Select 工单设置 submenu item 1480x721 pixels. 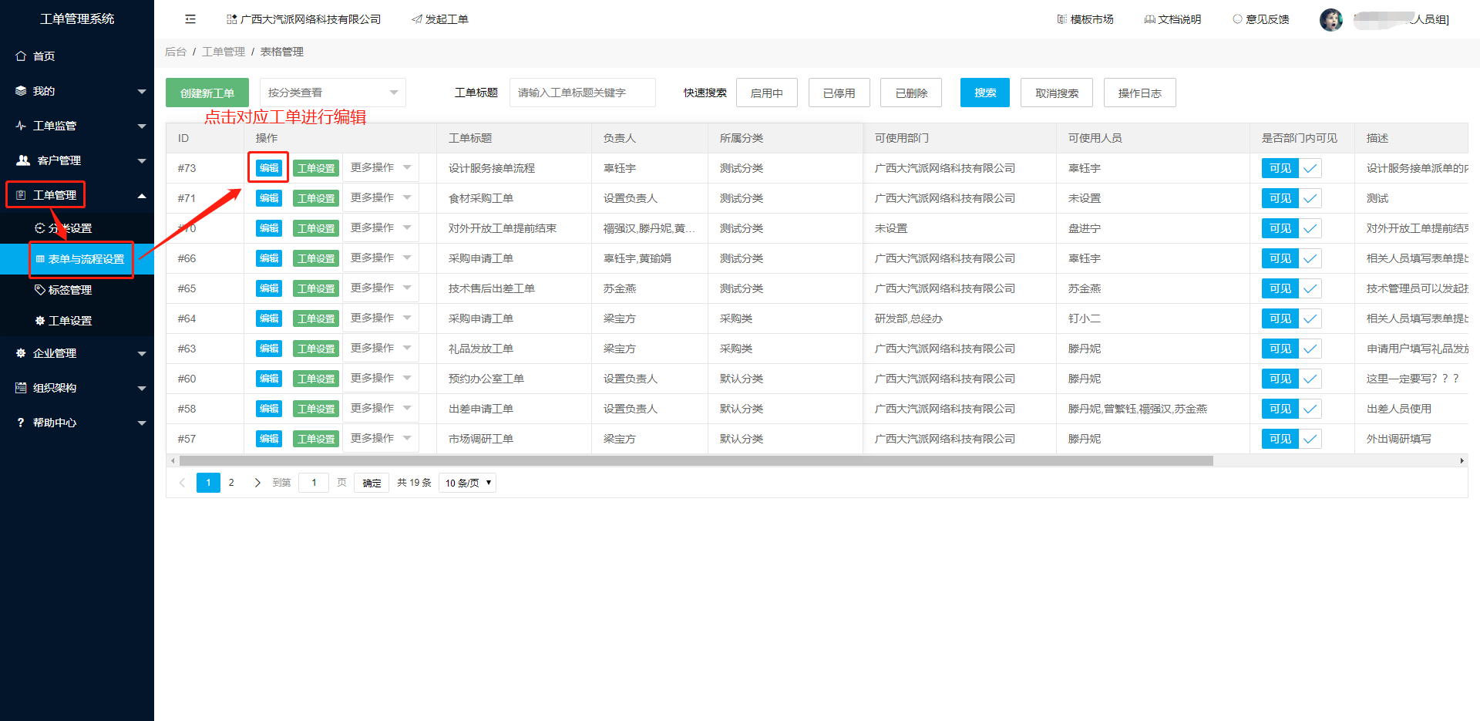[x=77, y=321]
